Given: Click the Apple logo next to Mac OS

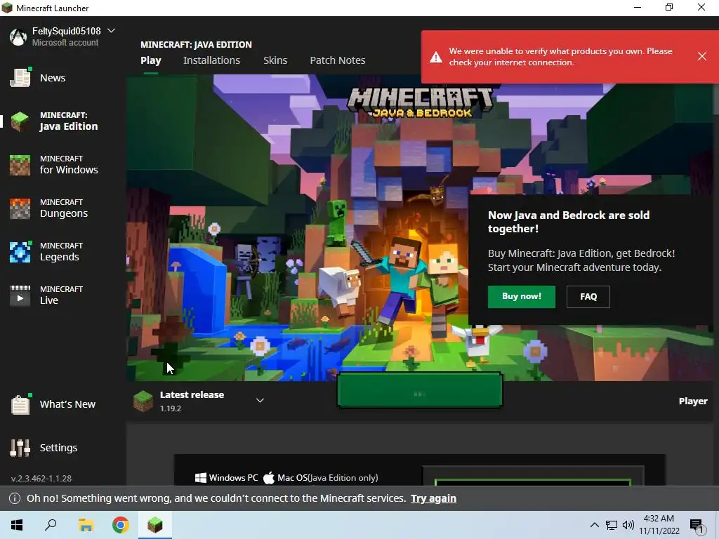Looking at the screenshot, I should 269,478.
